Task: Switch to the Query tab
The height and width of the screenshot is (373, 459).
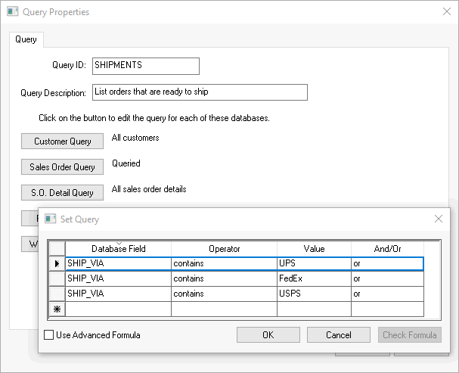Action: click(x=26, y=39)
